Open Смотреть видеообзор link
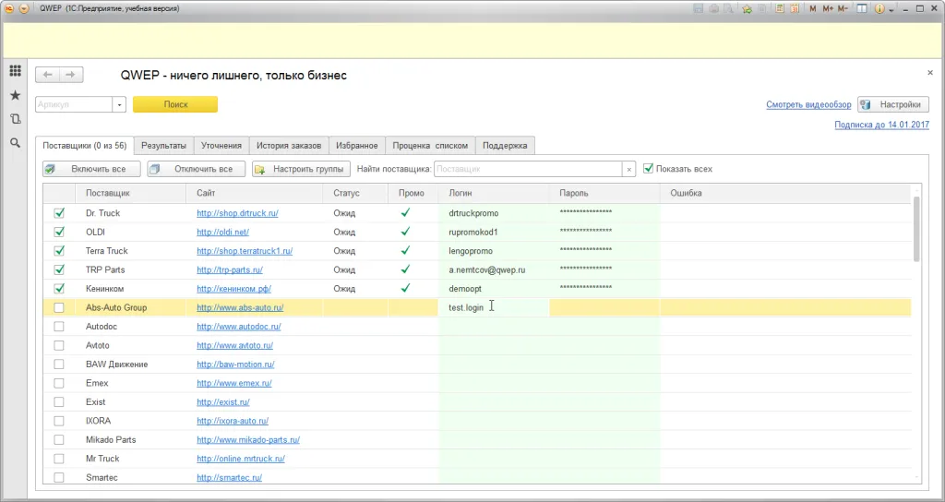 808,104
